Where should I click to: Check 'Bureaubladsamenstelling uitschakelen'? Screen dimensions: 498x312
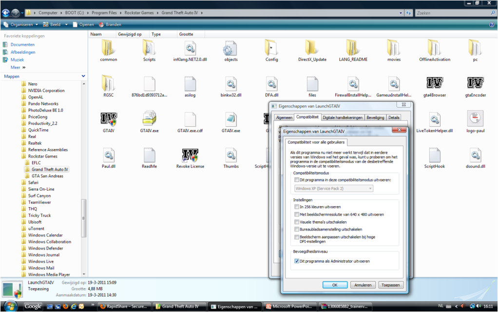coord(297,230)
